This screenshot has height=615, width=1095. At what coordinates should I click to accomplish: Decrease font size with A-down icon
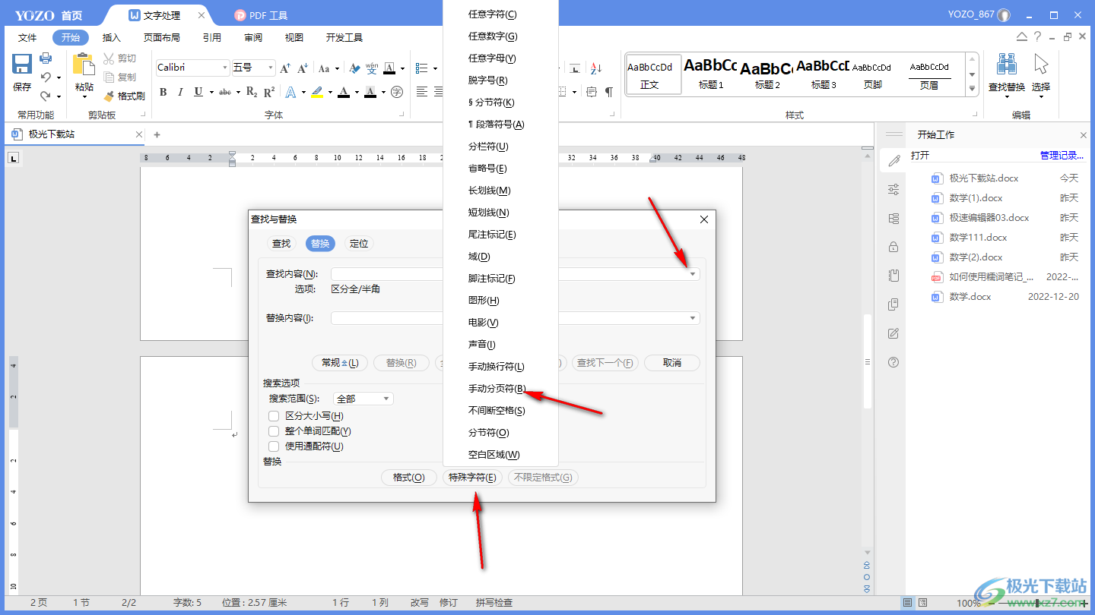click(x=302, y=68)
